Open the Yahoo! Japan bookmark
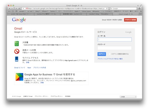Screen dimensions: 149x110 tap(86, 11)
